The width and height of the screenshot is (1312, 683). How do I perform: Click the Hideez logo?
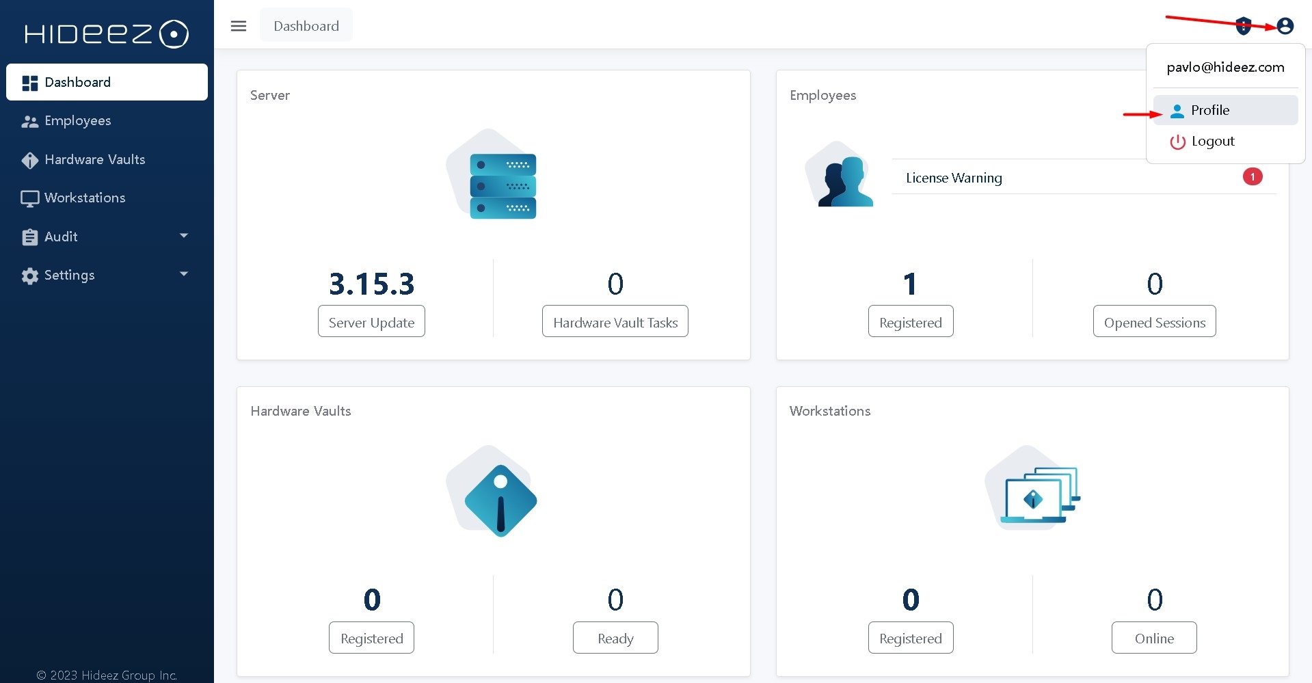coord(107,34)
